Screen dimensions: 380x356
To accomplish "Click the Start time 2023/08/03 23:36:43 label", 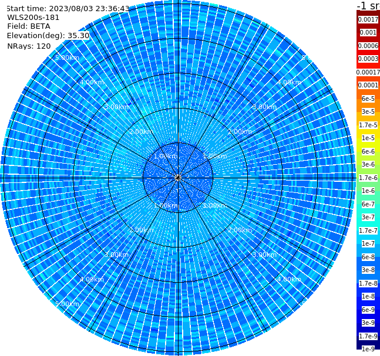I will coord(68,8).
